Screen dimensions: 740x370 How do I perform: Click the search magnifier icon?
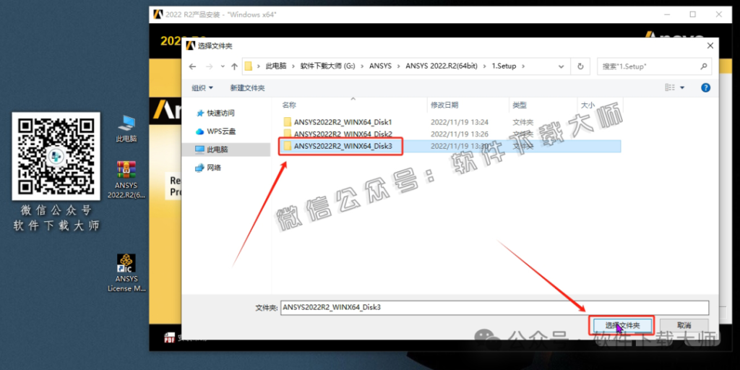[703, 66]
